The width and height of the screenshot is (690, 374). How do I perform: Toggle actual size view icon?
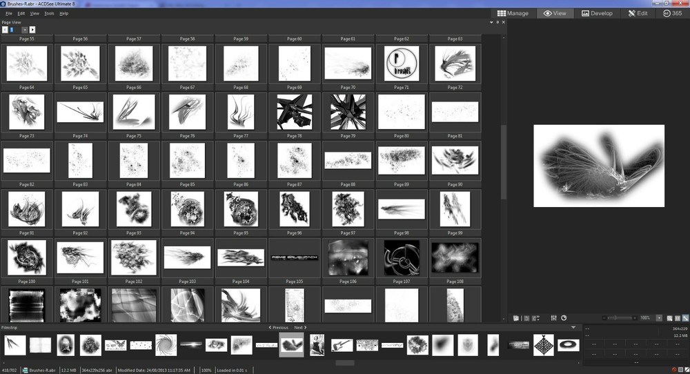678,317
